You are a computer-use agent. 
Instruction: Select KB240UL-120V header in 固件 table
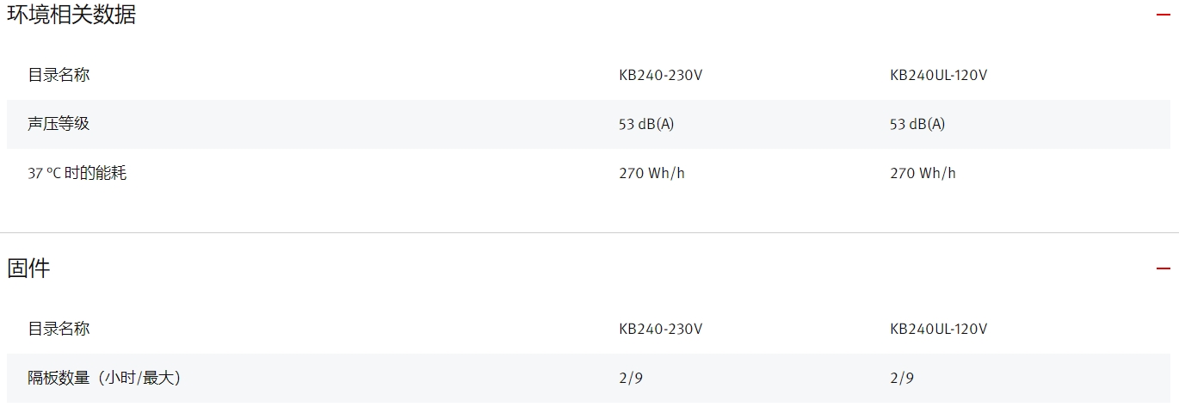pos(939,329)
